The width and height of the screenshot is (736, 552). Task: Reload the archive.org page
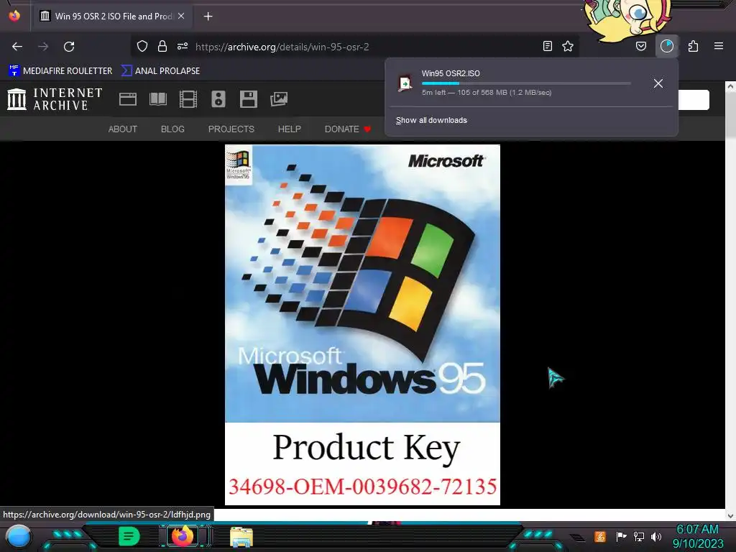click(69, 47)
